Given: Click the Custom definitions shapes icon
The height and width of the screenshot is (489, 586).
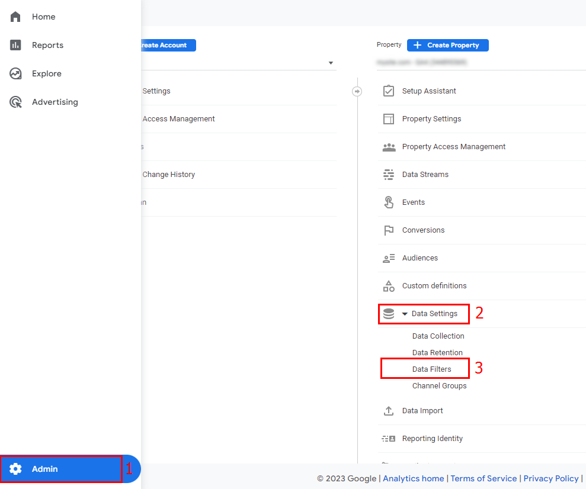Looking at the screenshot, I should 389,286.
